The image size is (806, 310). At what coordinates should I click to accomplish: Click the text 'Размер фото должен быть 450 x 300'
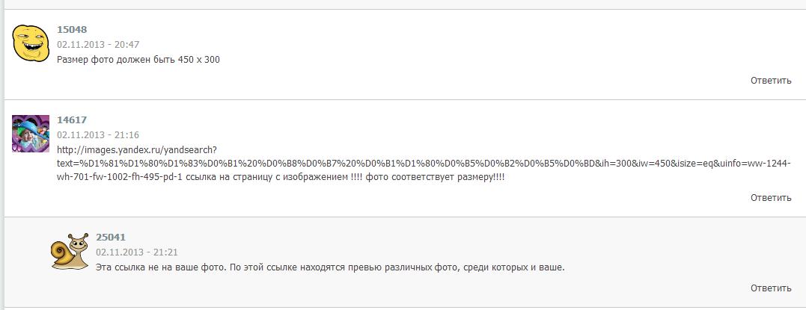click(x=138, y=60)
